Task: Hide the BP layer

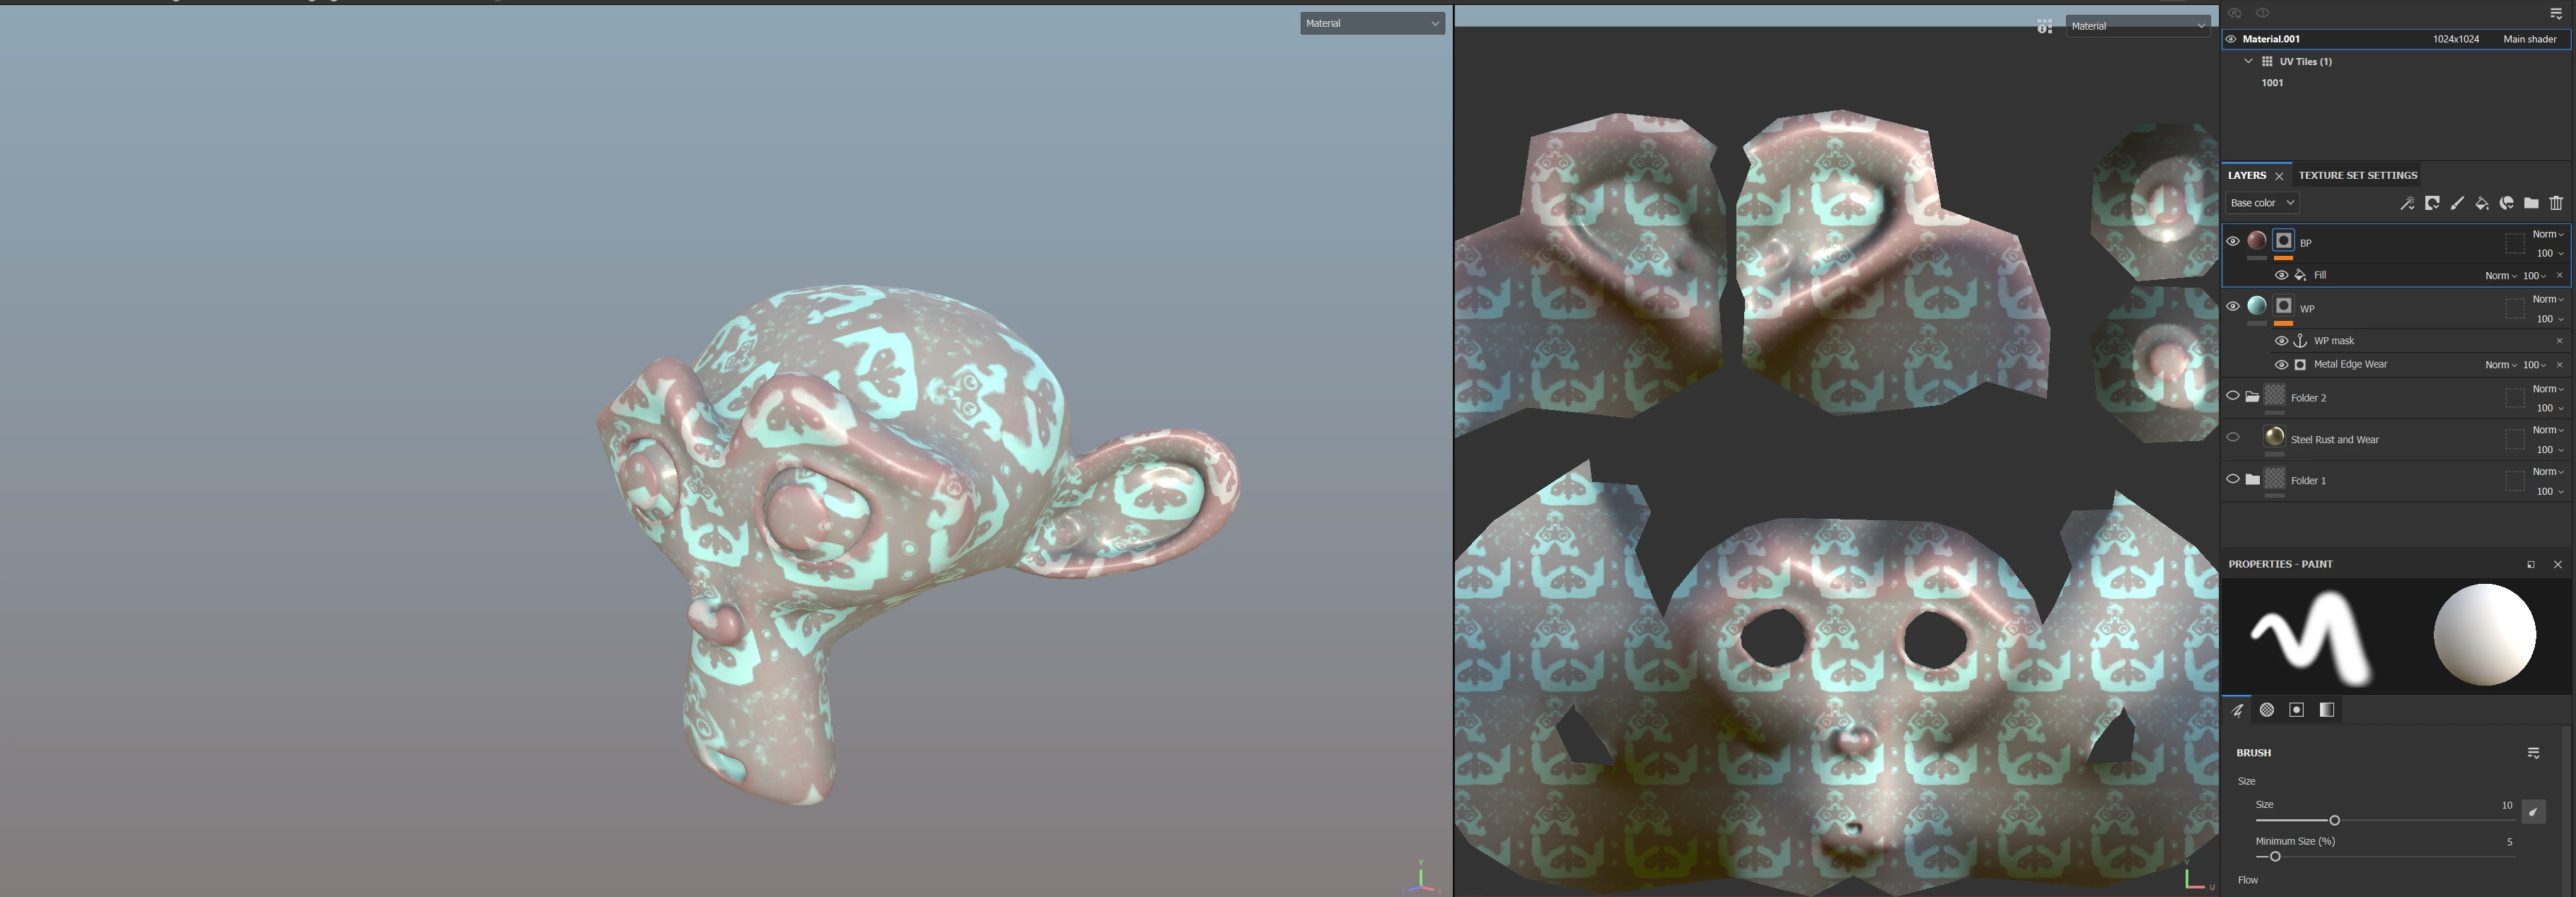Action: [x=2233, y=241]
